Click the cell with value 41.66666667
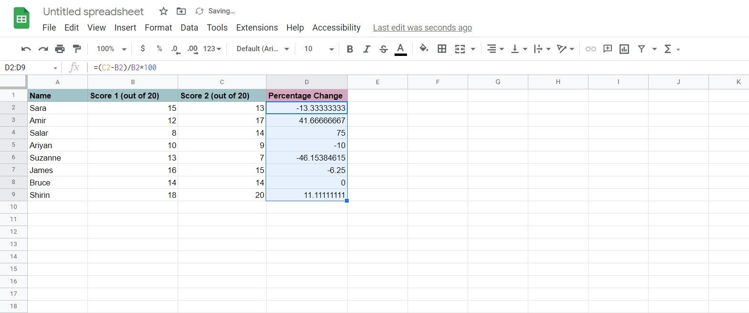Image resolution: width=749 pixels, height=313 pixels. pyautogui.click(x=307, y=120)
